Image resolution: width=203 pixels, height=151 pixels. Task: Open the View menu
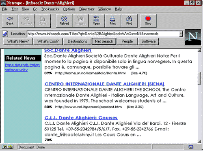pyautogui.click(x=26, y=9)
